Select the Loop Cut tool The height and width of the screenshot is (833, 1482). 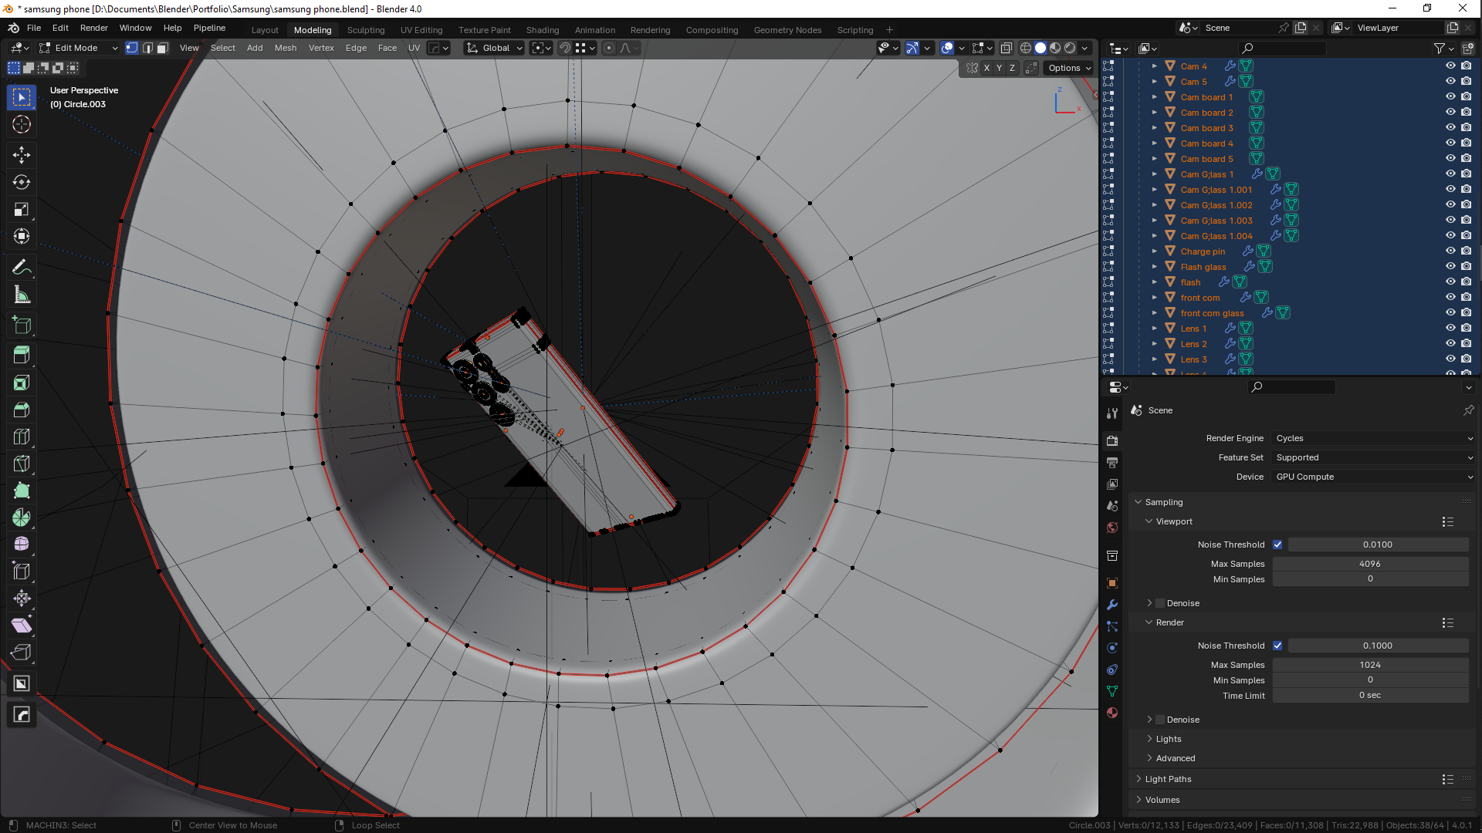pyautogui.click(x=22, y=437)
